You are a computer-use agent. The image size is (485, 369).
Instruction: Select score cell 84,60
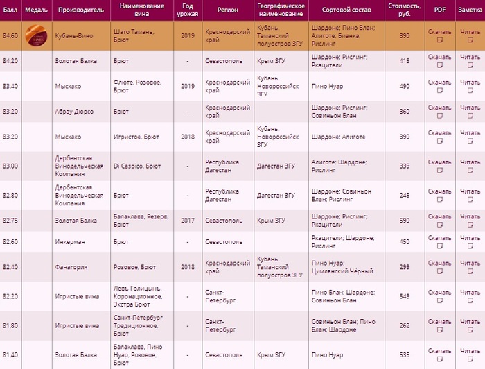[x=10, y=35]
